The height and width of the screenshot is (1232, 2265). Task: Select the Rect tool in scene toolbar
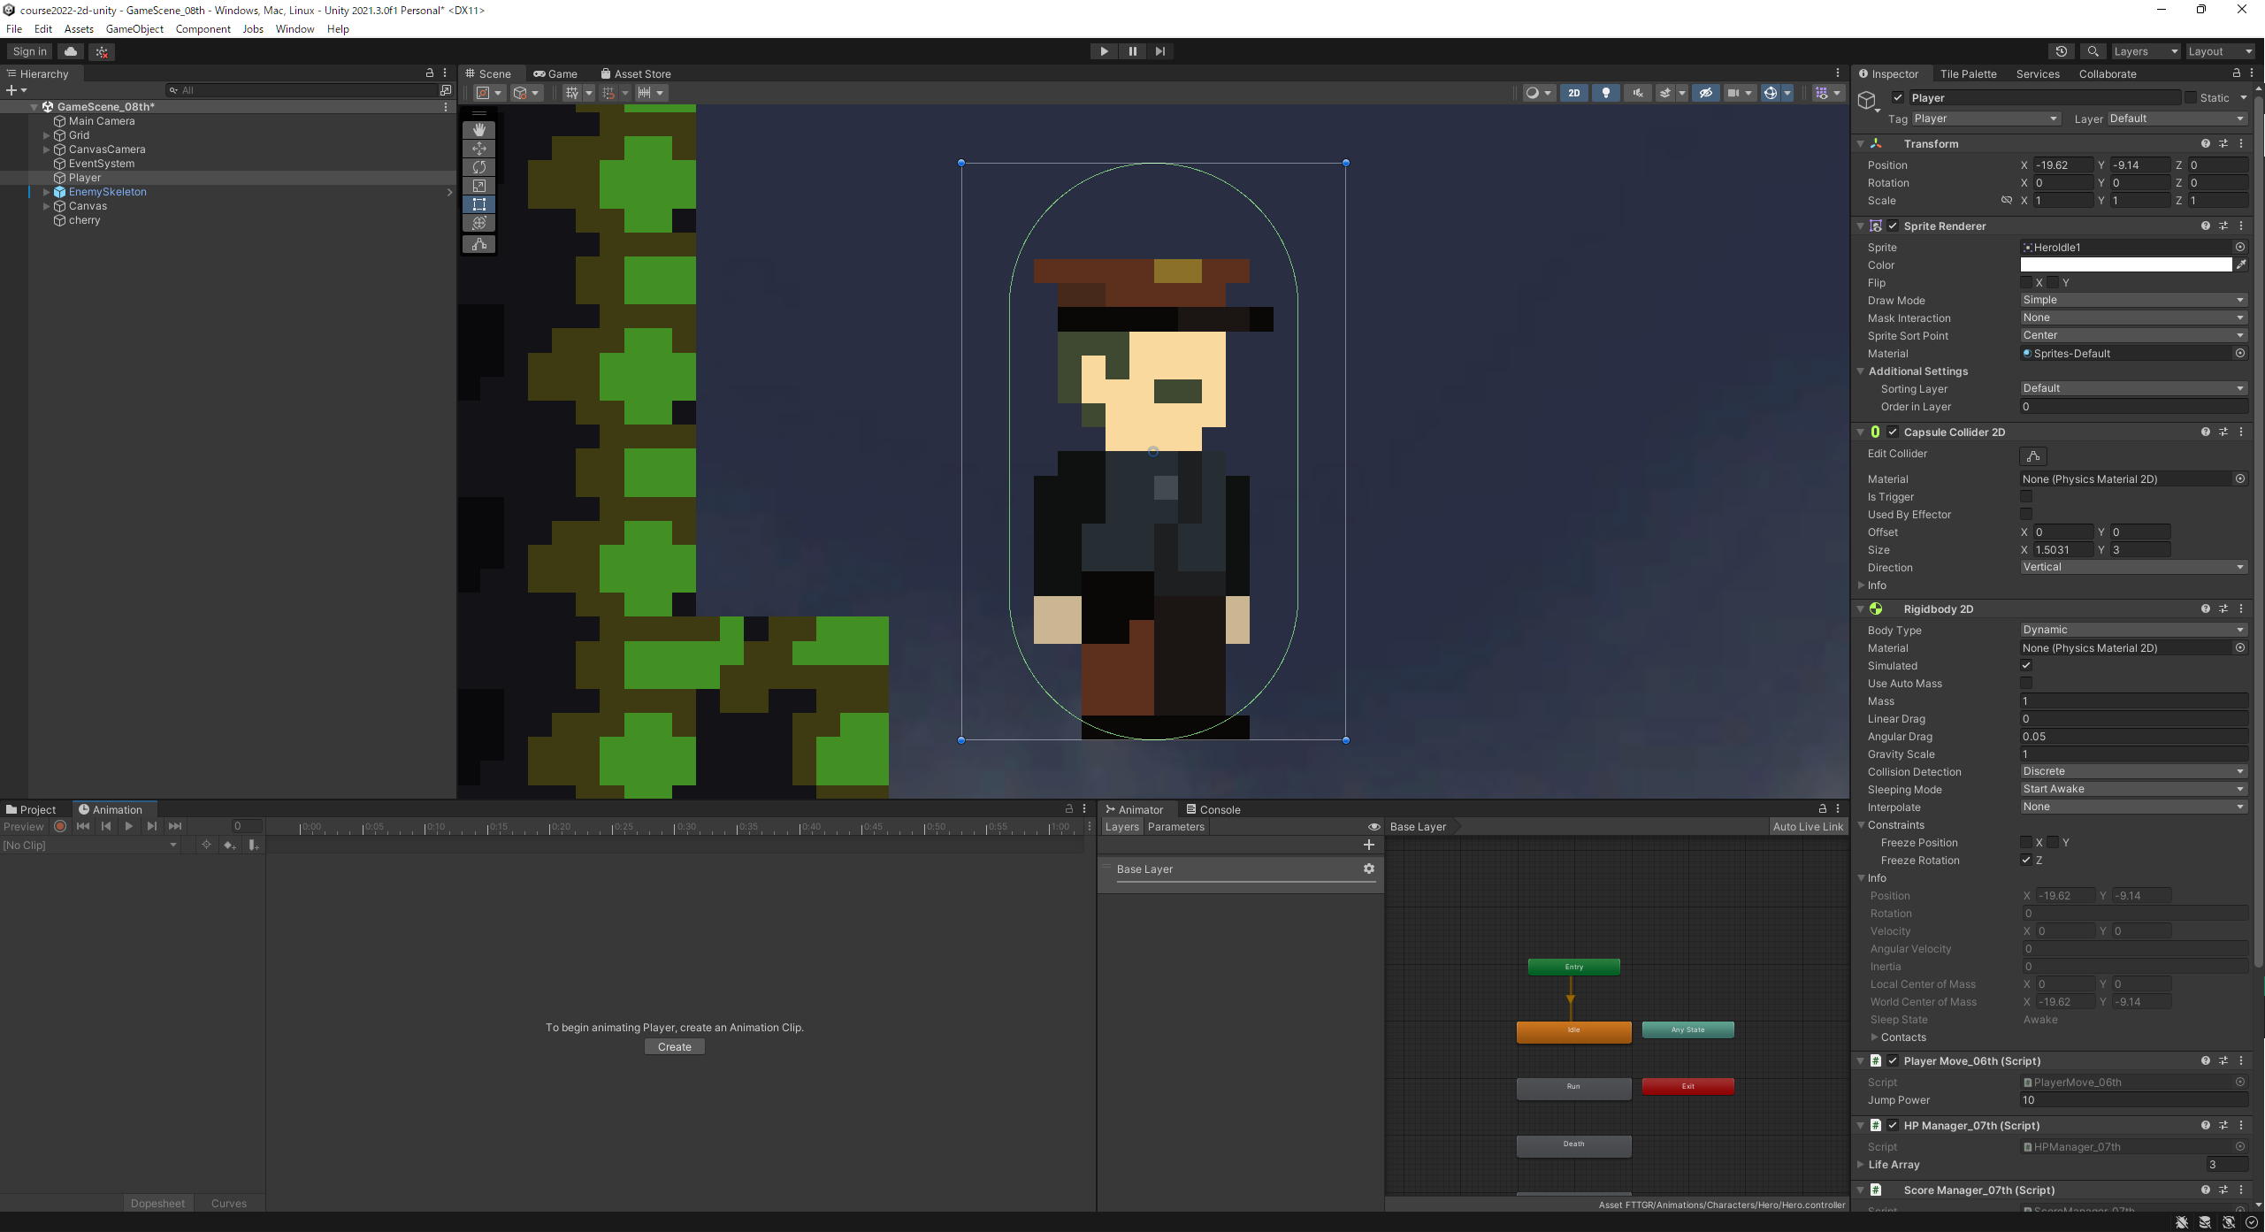pos(478,204)
